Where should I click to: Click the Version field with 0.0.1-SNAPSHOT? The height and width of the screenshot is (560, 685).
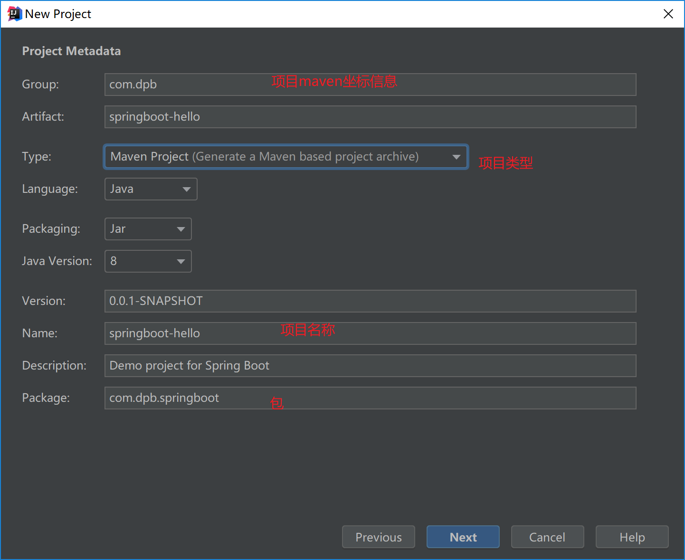click(370, 301)
